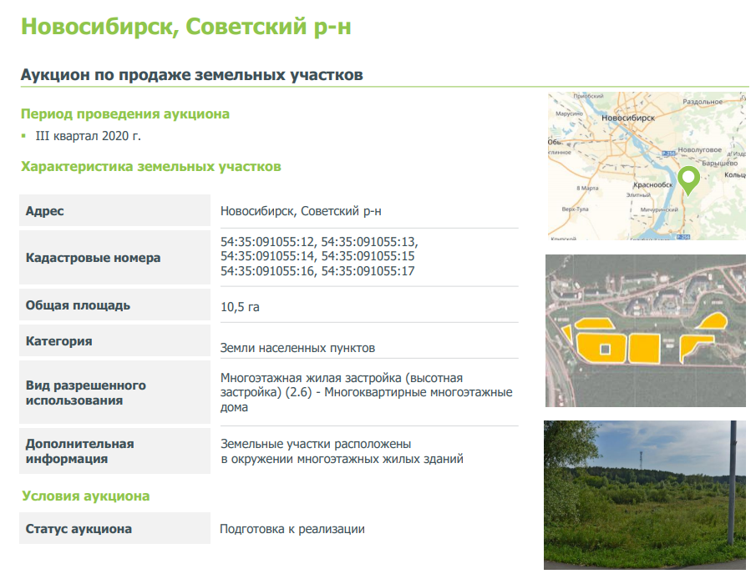Click the Кадастровые номера row label
756x574 pixels.
coord(93,258)
